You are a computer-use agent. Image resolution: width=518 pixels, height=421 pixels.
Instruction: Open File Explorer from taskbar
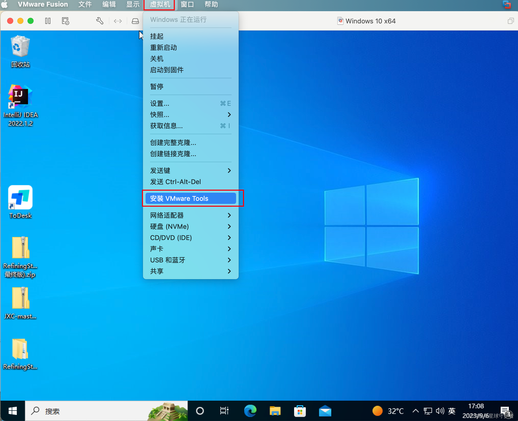point(275,411)
